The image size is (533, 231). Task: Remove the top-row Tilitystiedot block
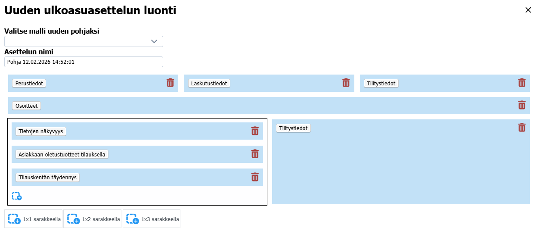(x=521, y=83)
